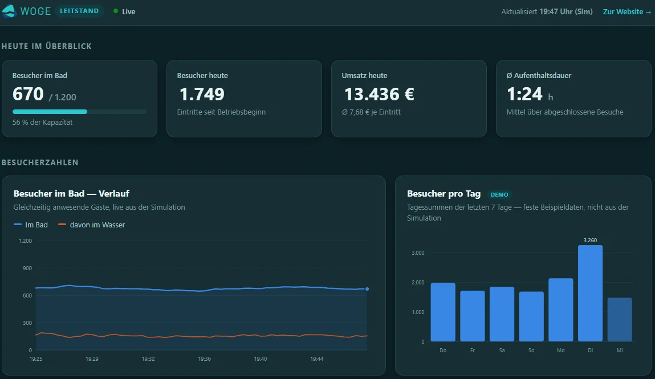Open the "Zur Website" link
The width and height of the screenshot is (655, 379).
click(626, 12)
